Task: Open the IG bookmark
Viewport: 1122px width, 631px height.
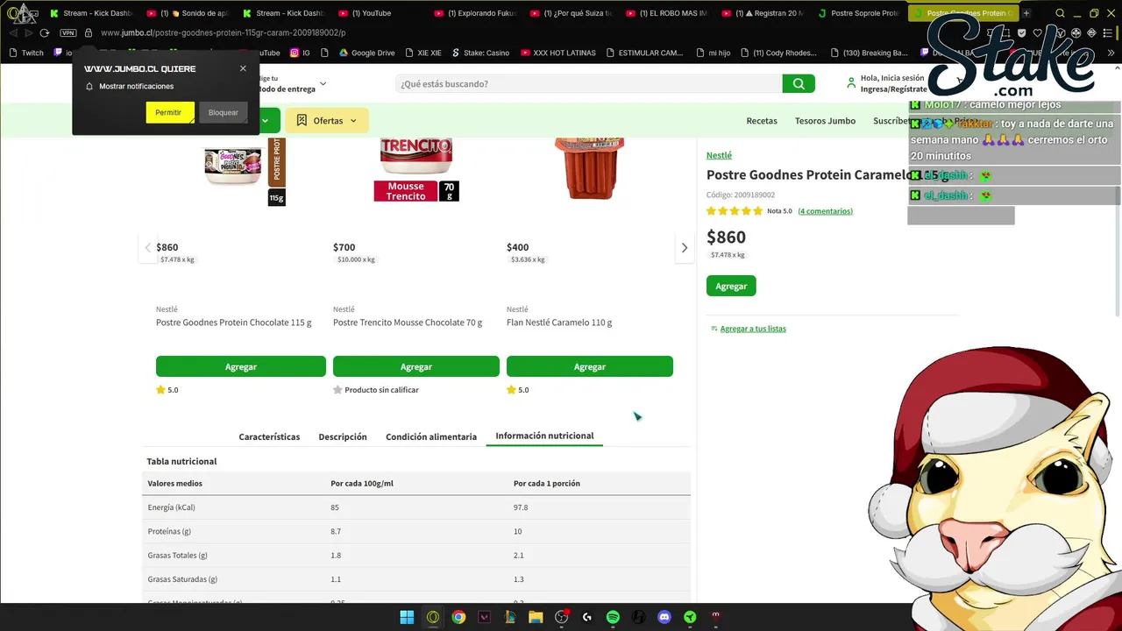Action: point(300,53)
